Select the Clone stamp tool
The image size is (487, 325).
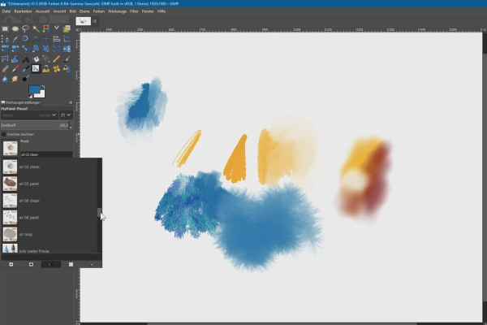click(46, 69)
